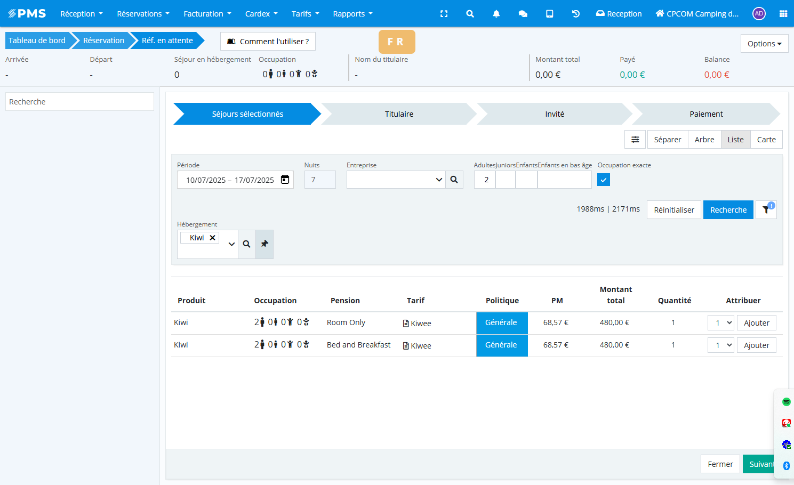Image resolution: width=794 pixels, height=485 pixels.
Task: Click the history clock icon
Action: click(575, 14)
